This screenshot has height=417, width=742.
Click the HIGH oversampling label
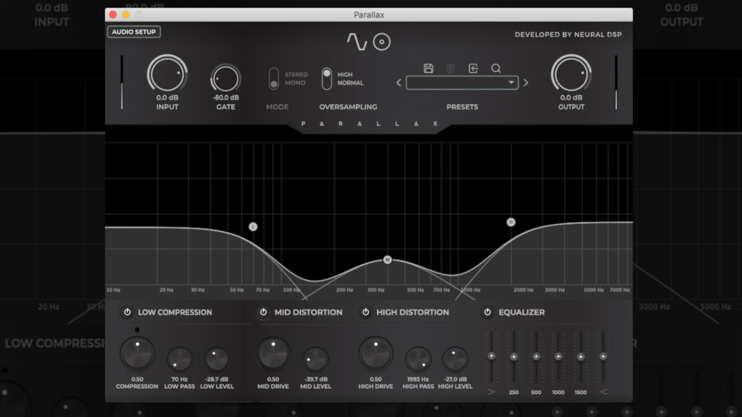[345, 74]
